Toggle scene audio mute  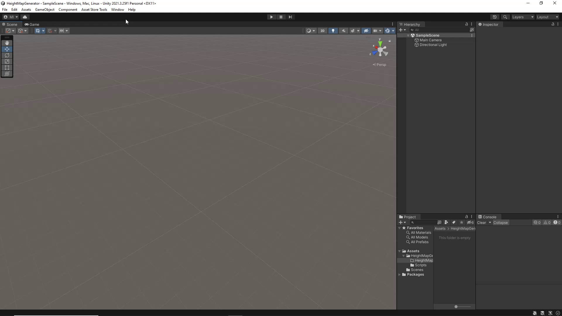point(343,31)
